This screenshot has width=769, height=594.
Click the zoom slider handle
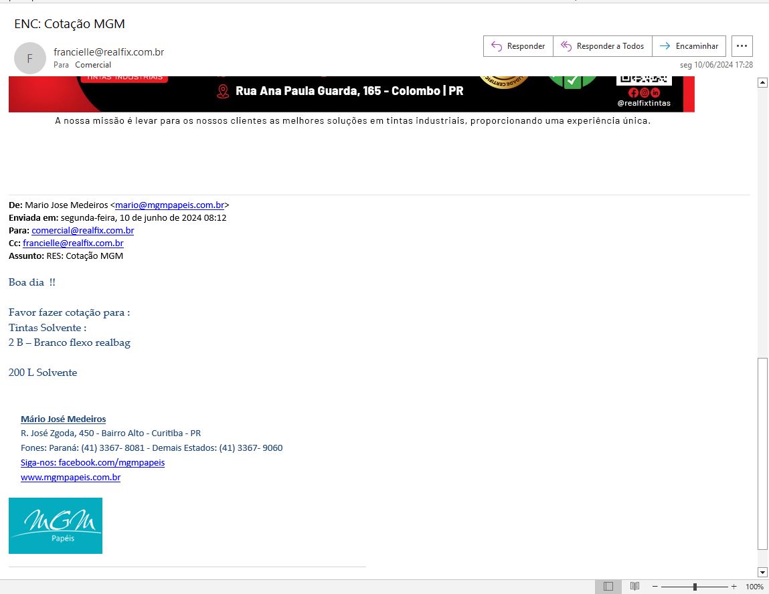pos(695,587)
